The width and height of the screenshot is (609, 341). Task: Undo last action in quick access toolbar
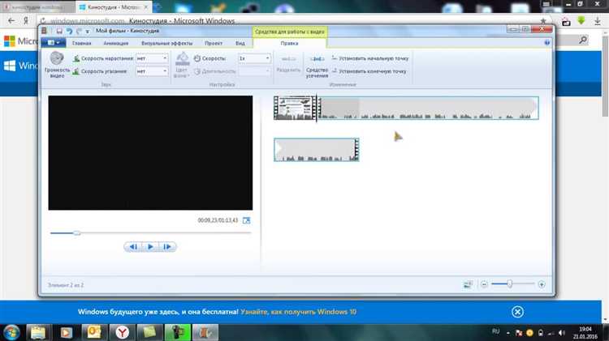point(69,31)
